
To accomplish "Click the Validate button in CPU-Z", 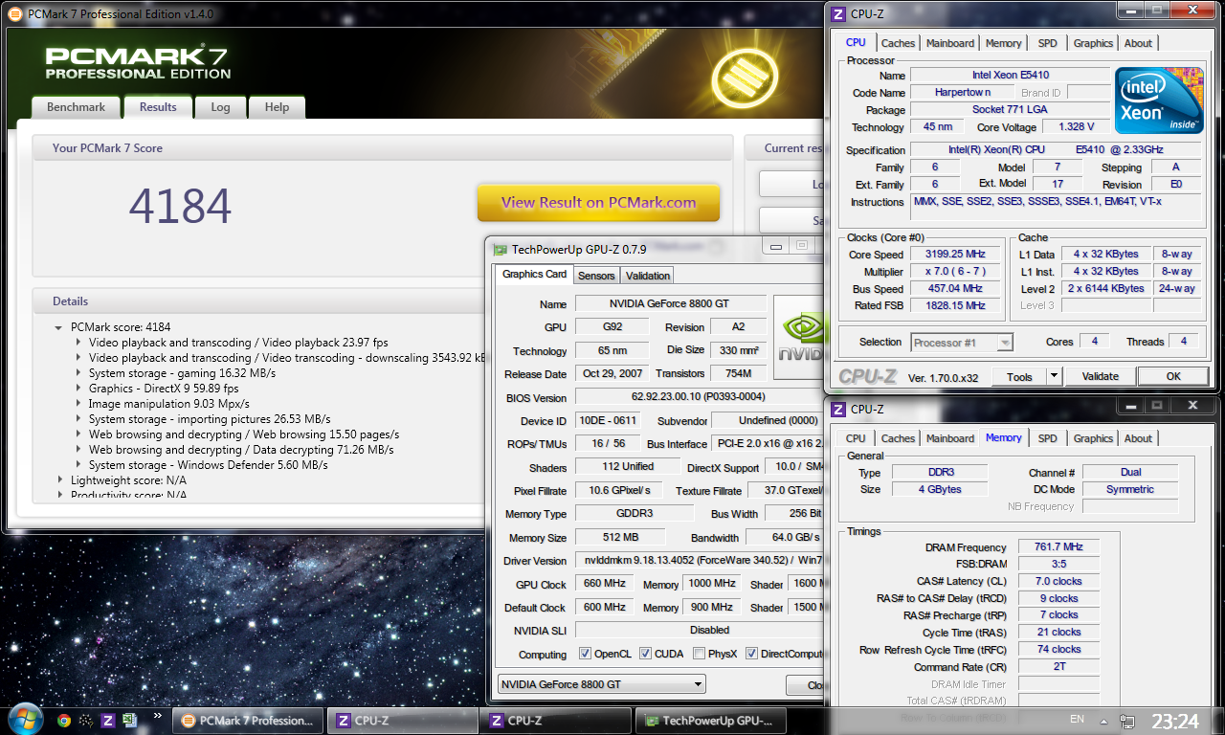I will (x=1100, y=376).
